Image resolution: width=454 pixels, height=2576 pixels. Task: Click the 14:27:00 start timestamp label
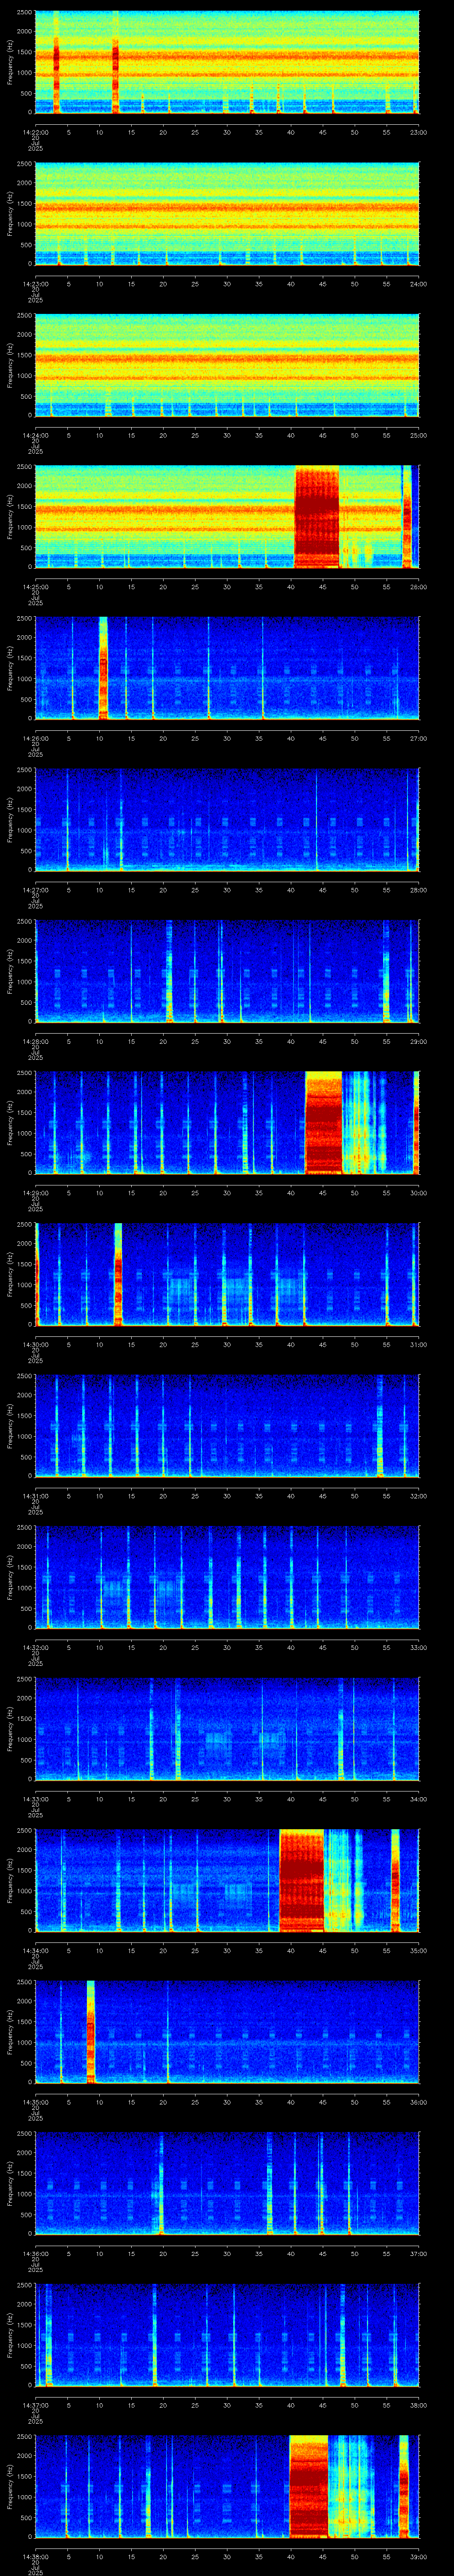(35, 890)
